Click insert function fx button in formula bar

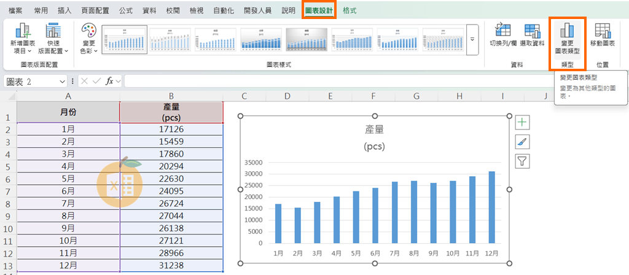pos(109,81)
